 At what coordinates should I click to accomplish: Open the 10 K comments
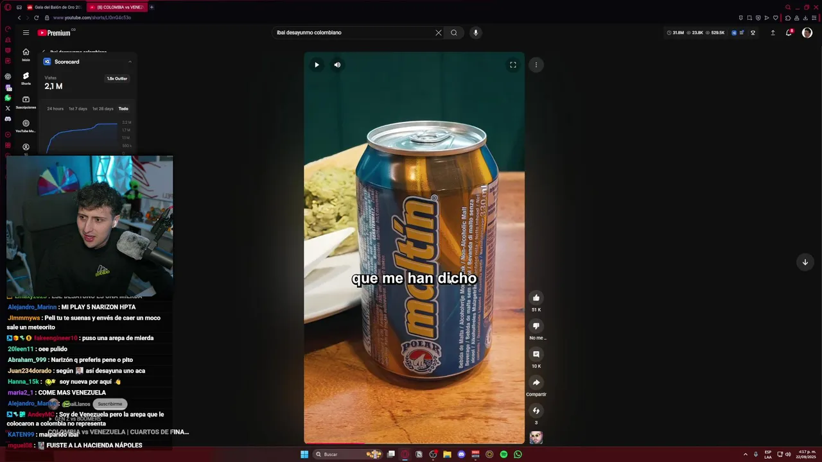click(x=536, y=354)
